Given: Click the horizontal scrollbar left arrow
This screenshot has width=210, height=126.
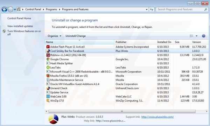Looking at the screenshot, I should pyautogui.click(x=47, y=111).
